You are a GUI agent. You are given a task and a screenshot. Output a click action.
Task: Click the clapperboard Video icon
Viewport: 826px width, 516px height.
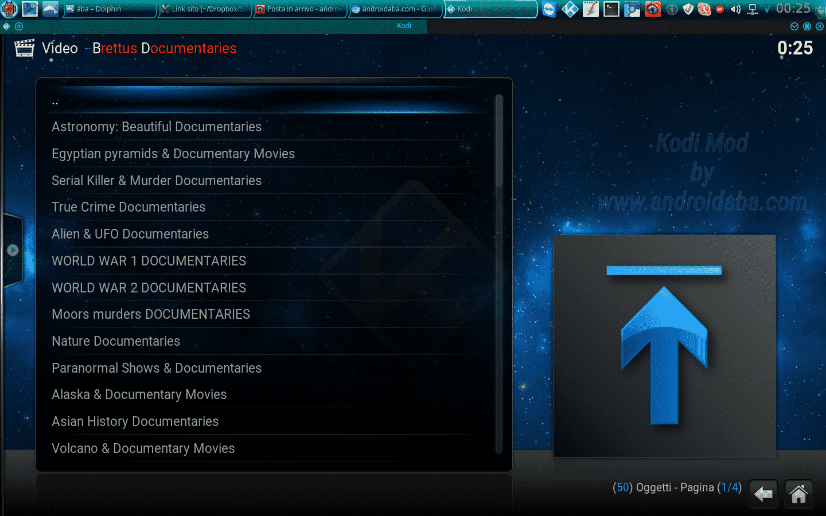click(24, 48)
